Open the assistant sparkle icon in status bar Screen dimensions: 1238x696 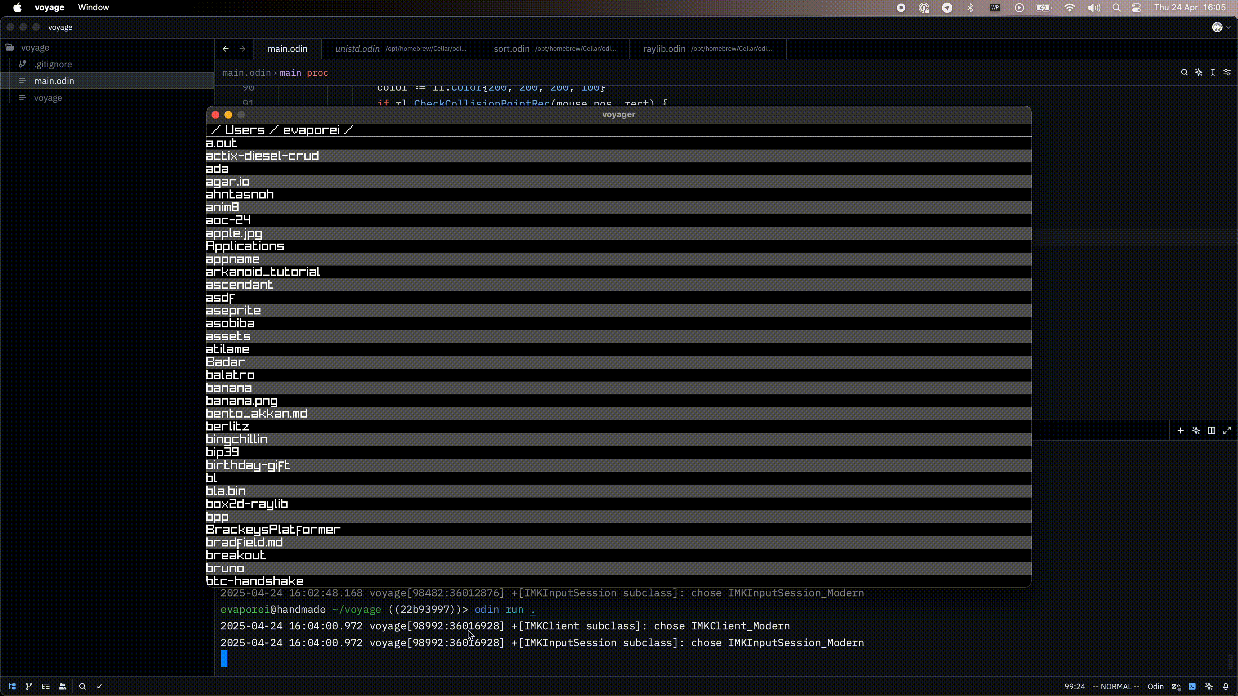tap(1209, 686)
